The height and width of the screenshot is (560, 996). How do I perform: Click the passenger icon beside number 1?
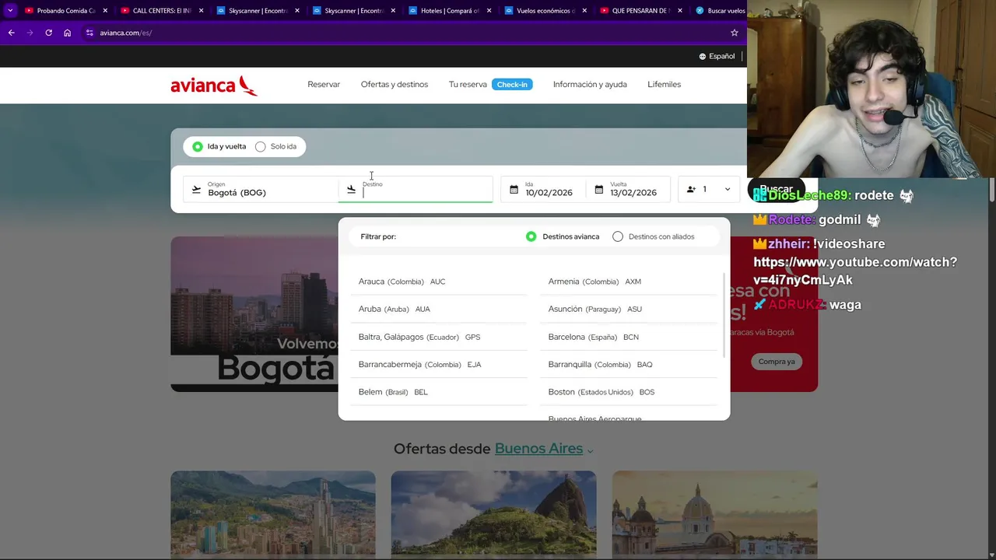coord(691,189)
